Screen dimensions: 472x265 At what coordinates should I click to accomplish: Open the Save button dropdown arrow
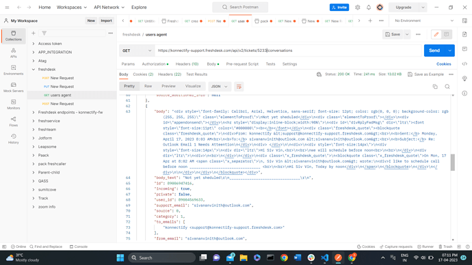click(x=407, y=34)
